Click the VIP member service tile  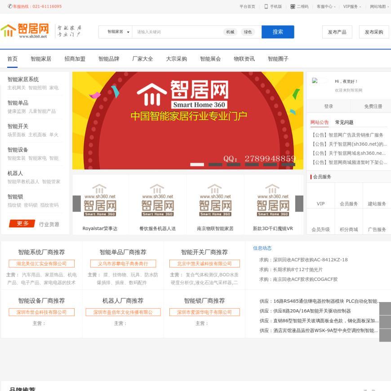click(x=320, y=196)
